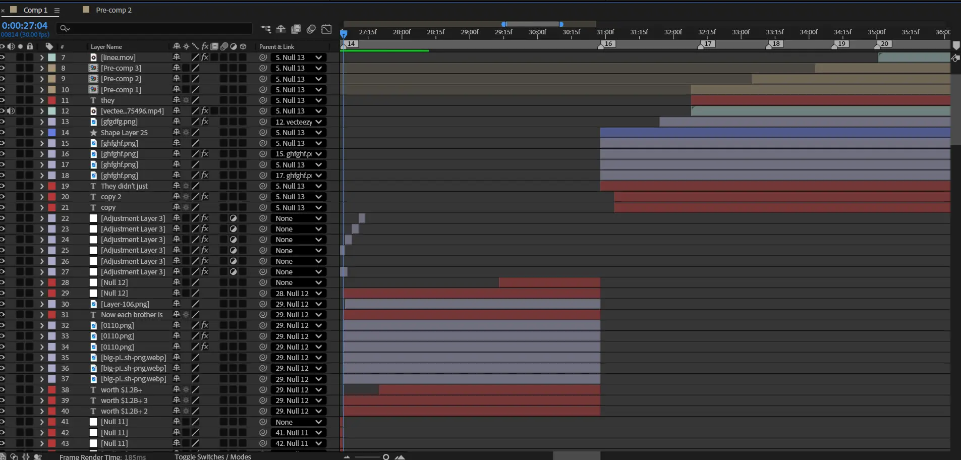Open parent dropdown for layer 28 Null 12

[x=298, y=282]
